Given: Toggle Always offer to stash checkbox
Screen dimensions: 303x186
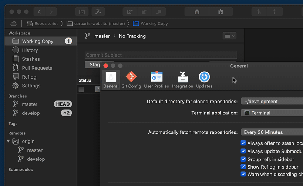Looking at the screenshot, I should coord(243,143).
